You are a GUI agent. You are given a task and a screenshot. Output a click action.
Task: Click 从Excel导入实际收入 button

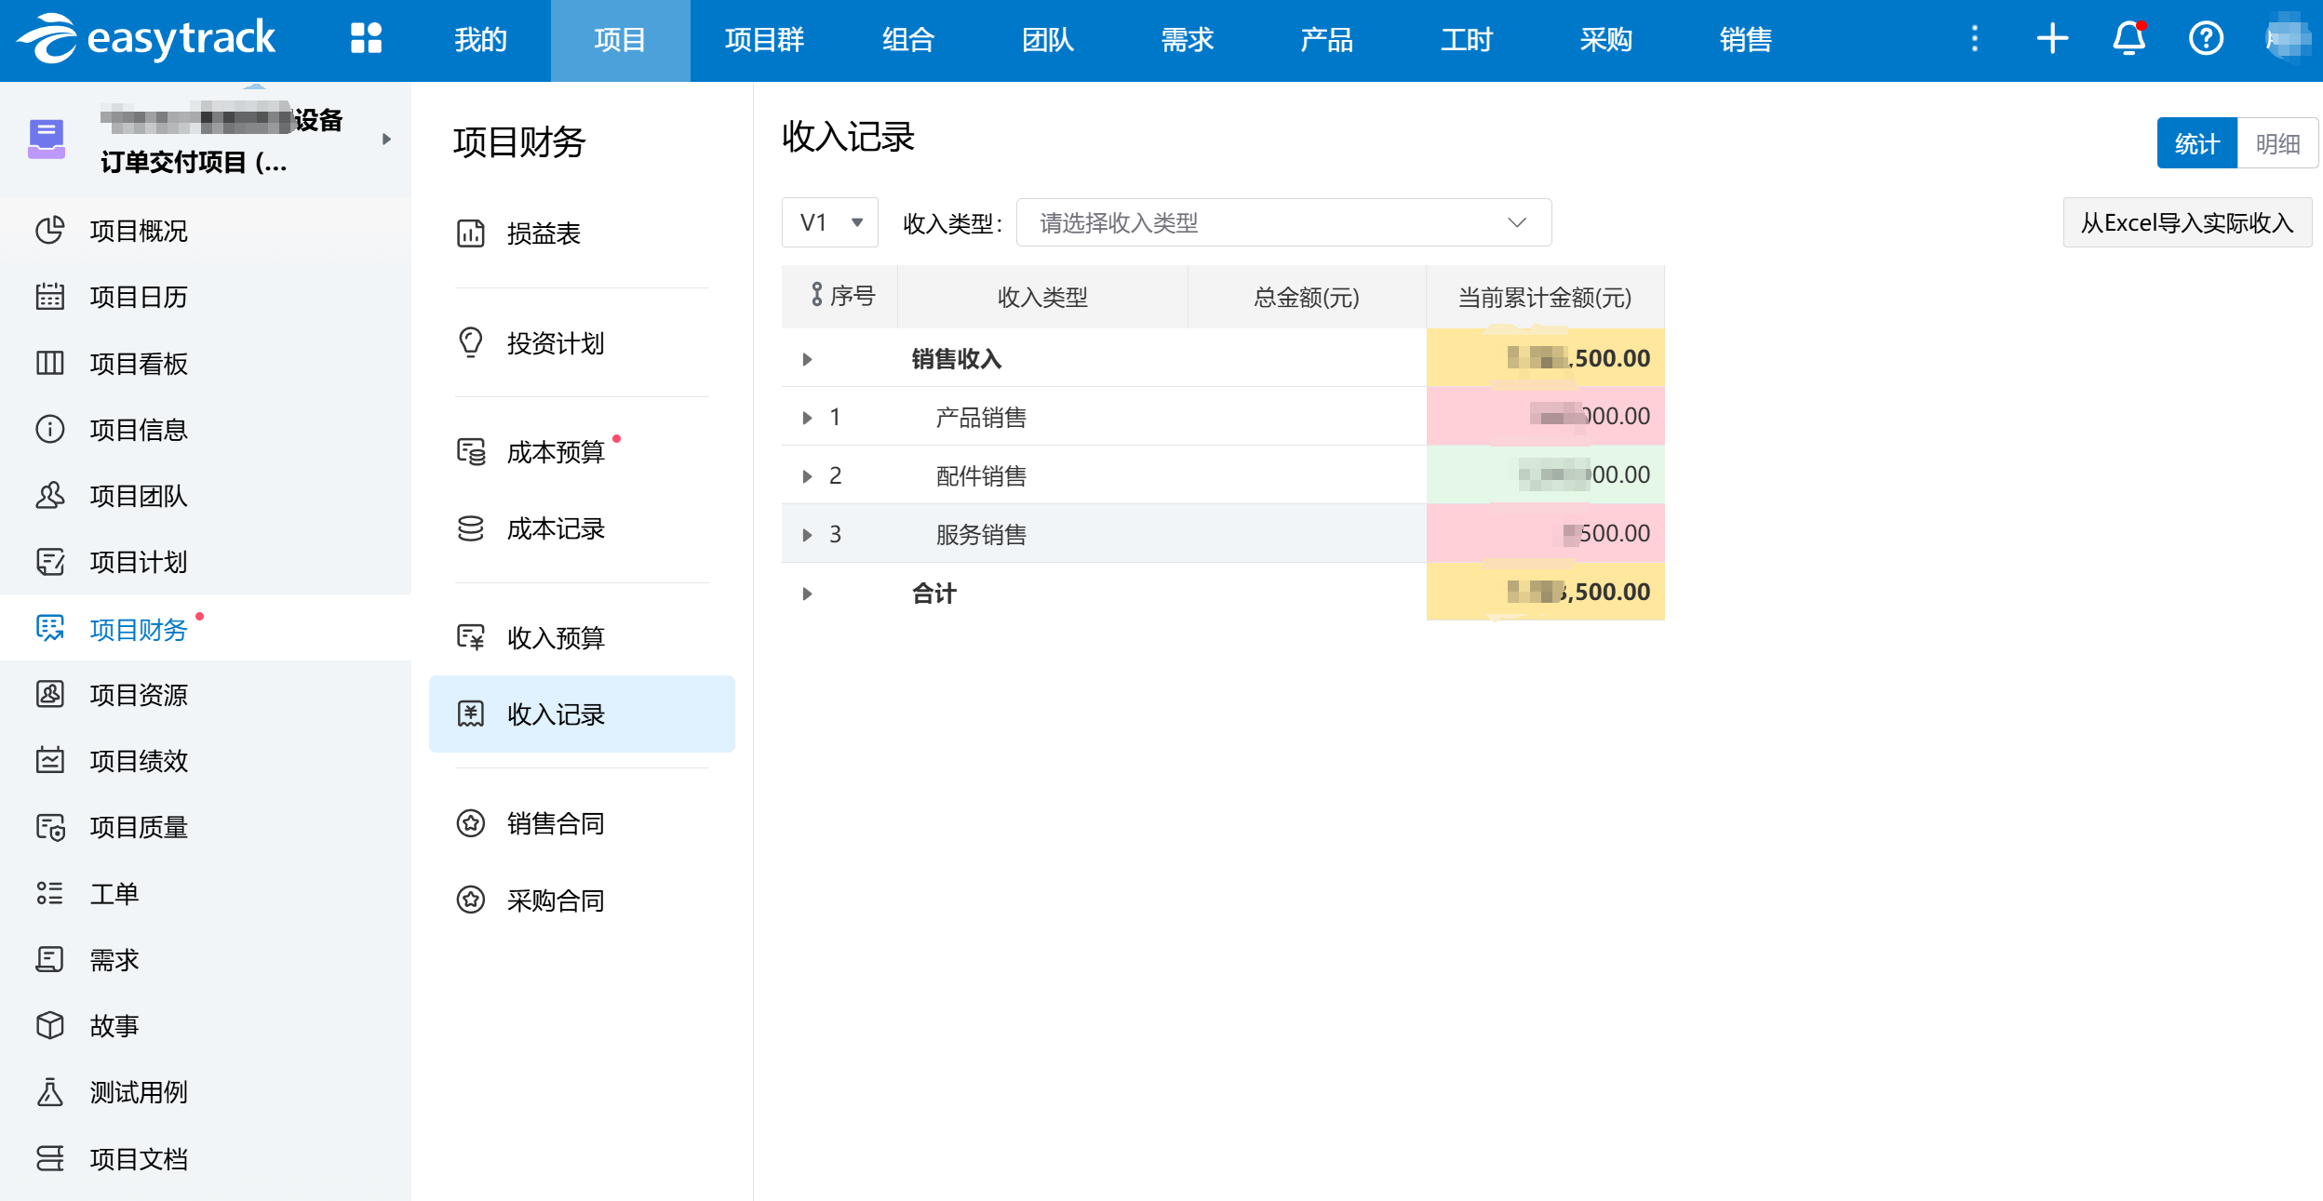[2186, 222]
